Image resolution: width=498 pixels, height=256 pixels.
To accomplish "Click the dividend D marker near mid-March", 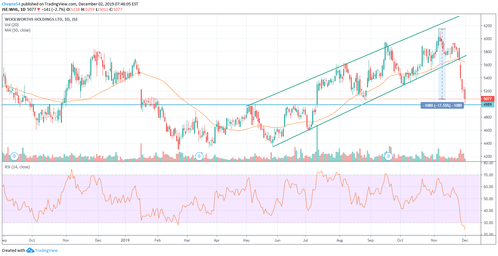I will tap(199, 156).
